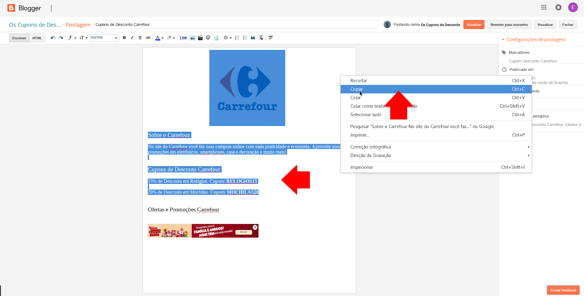Apply blockquote formatting
The height and width of the screenshot is (296, 584).
pyautogui.click(x=253, y=38)
